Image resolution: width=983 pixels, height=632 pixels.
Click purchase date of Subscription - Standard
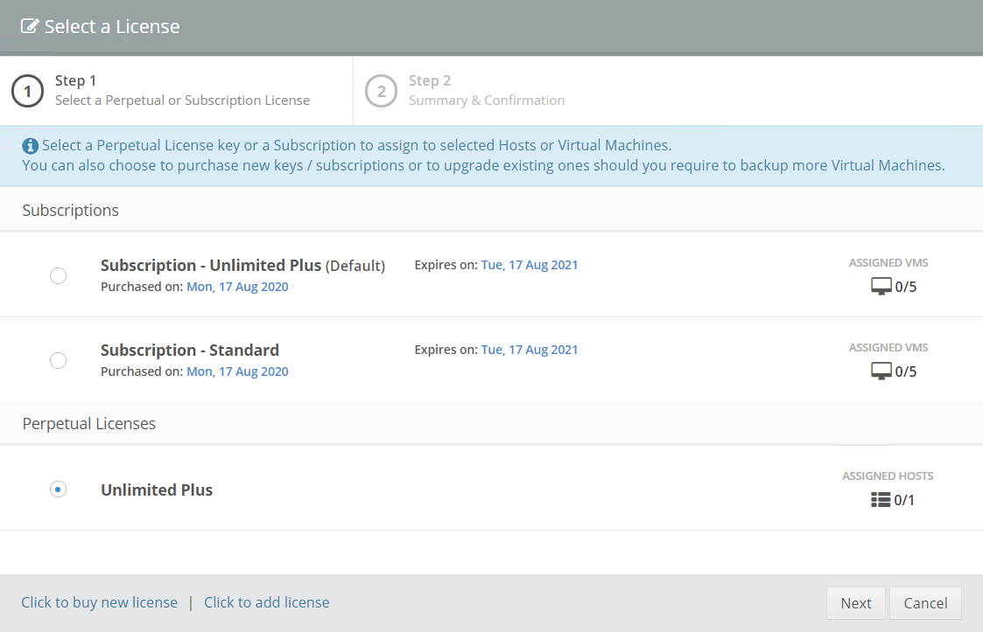click(237, 372)
